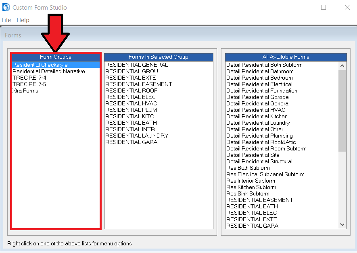
Task: Click the Forms In Selected Group header
Action: (159, 57)
